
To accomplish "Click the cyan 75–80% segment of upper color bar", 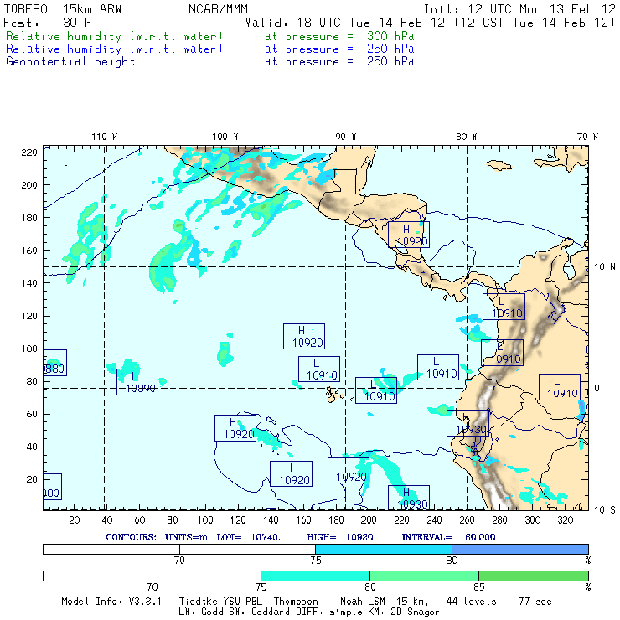I will 384,549.
